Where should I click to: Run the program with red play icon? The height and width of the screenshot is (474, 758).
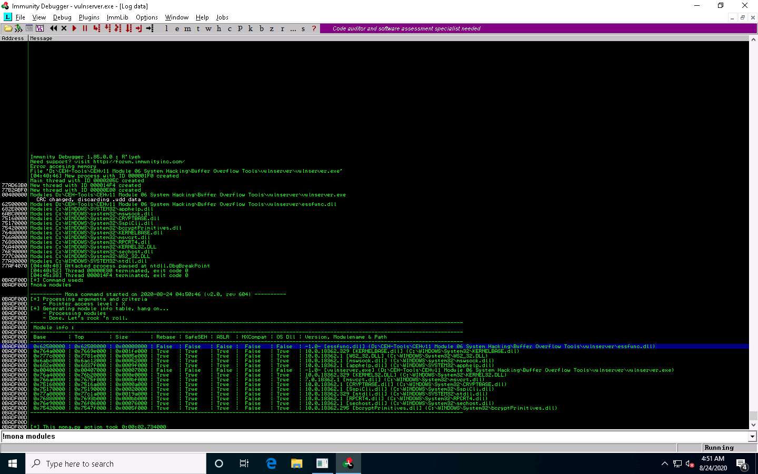(x=74, y=28)
